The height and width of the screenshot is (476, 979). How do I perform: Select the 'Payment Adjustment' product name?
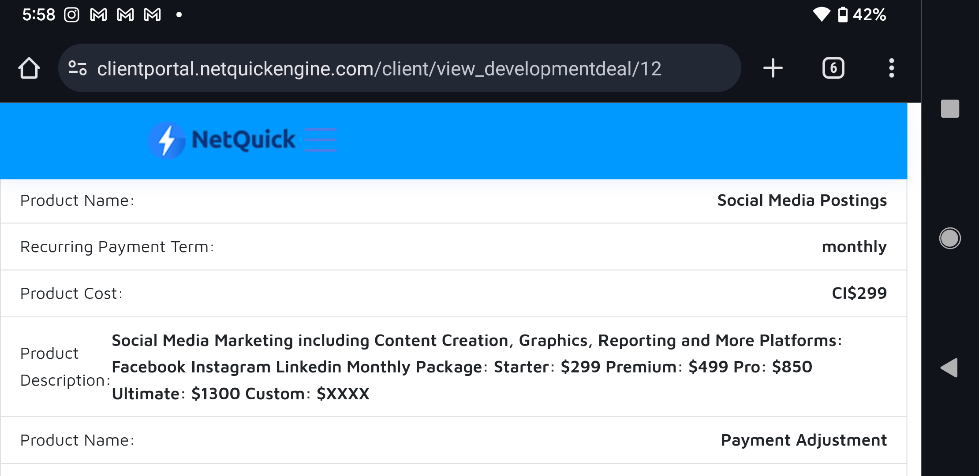(803, 440)
